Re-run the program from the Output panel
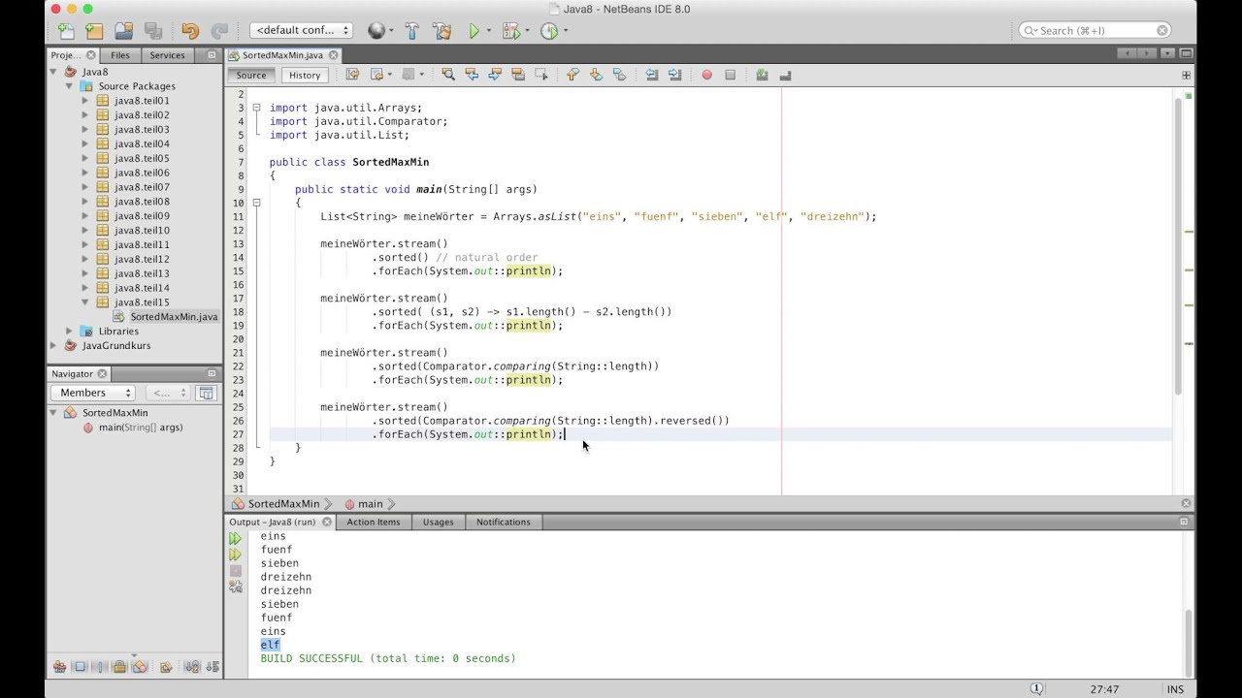Viewport: 1242px width, 698px height. (235, 538)
